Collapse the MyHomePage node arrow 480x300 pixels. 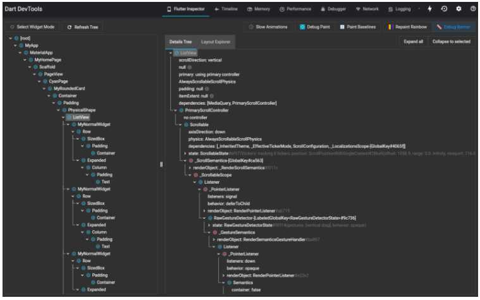[25, 60]
